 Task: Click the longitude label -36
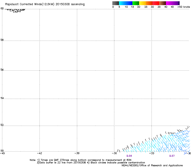[114, 153]
